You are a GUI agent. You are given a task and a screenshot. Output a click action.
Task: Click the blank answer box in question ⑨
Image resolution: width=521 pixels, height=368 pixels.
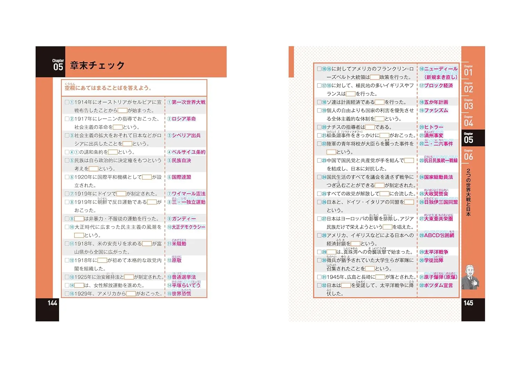[79, 219]
